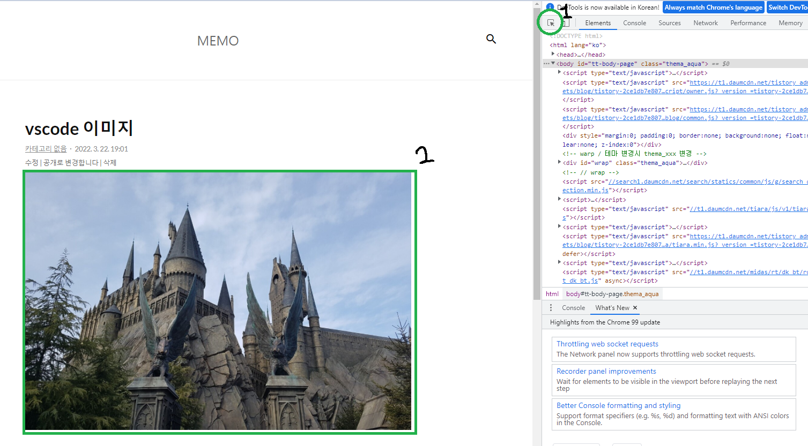The height and width of the screenshot is (446, 808).
Task: Close the What's New tab
Action: pos(635,308)
